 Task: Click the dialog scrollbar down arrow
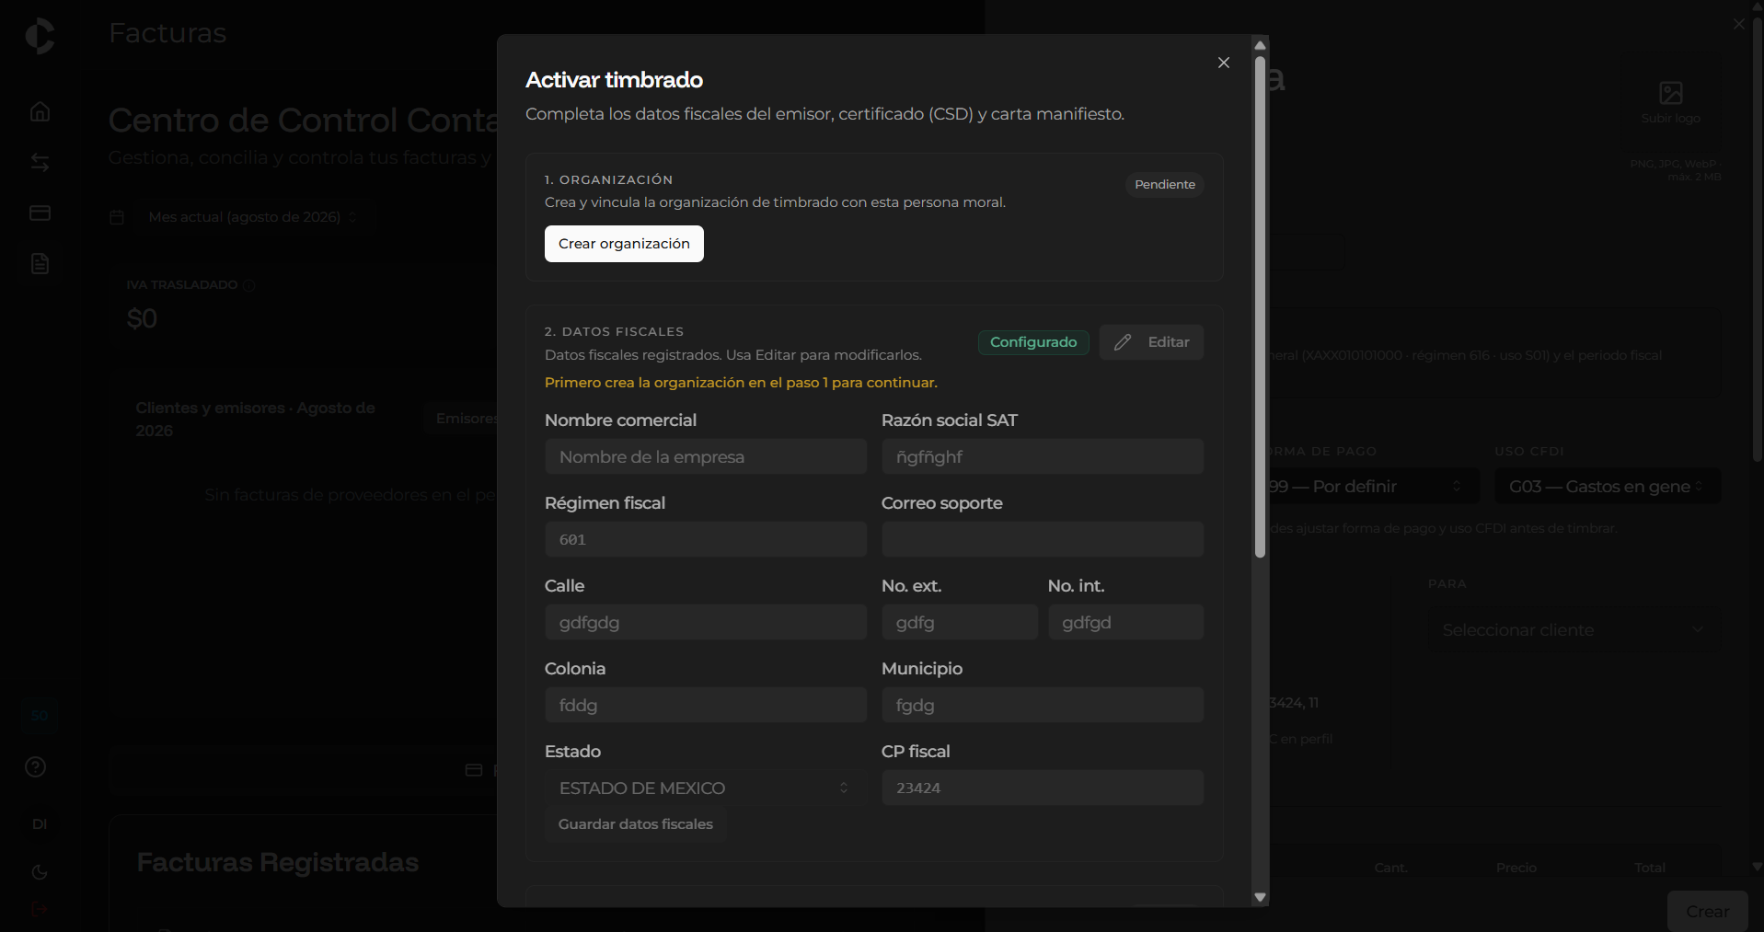tap(1261, 897)
